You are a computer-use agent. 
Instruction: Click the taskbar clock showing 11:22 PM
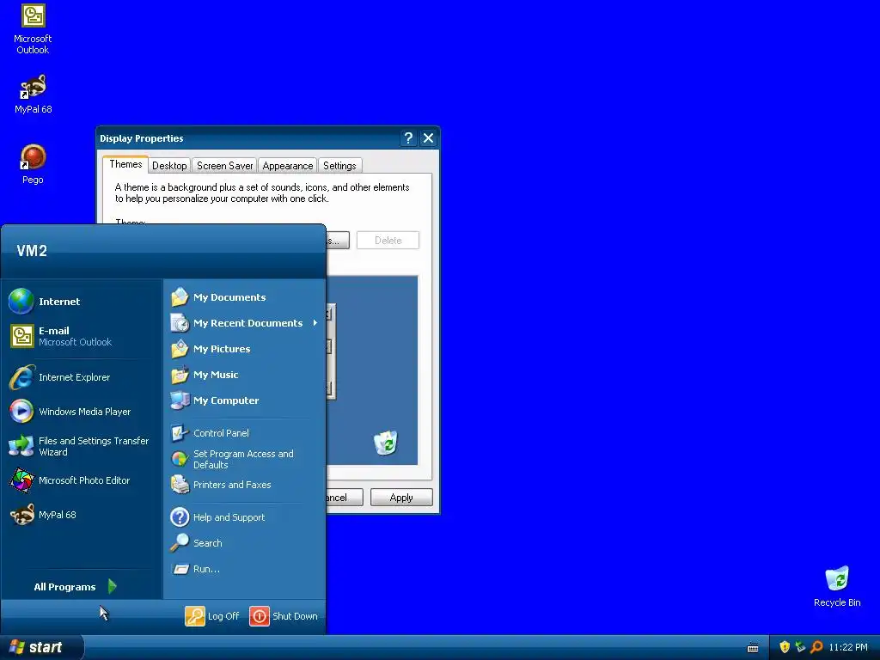(848, 648)
